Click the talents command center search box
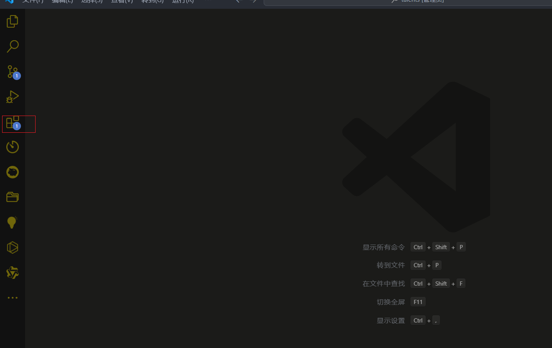The width and height of the screenshot is (552, 348). tap(408, 2)
